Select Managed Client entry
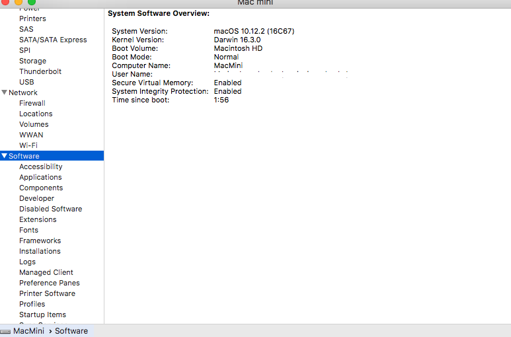The image size is (511, 337). pos(46,272)
